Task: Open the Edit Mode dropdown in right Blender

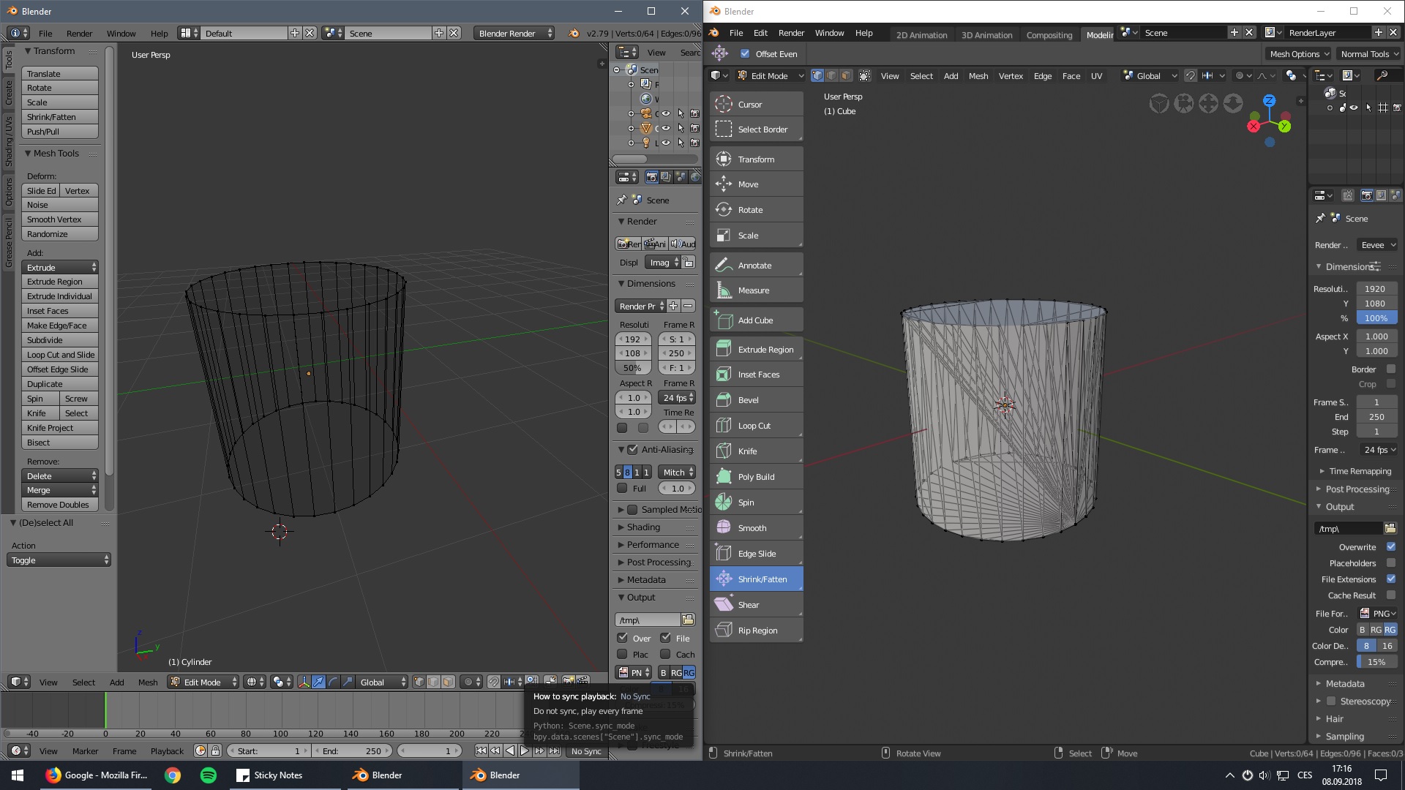Action: pos(770,75)
